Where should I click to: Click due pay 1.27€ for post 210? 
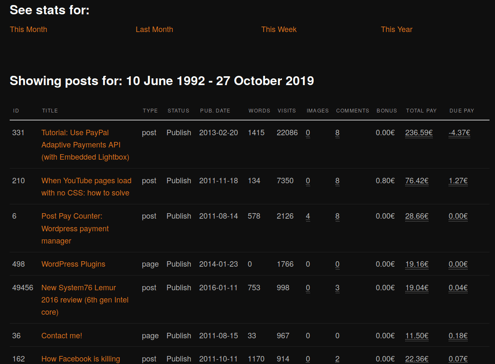458,181
